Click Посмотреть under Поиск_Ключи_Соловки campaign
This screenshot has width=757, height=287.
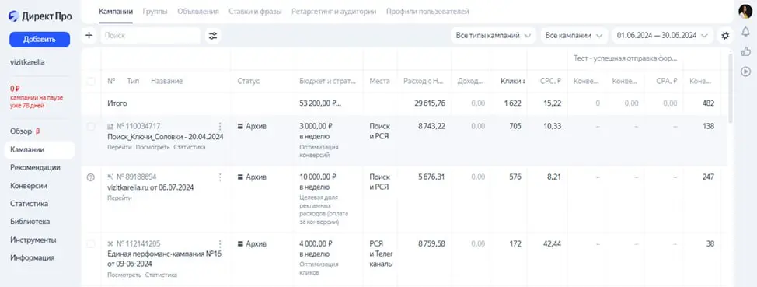[x=152, y=147]
